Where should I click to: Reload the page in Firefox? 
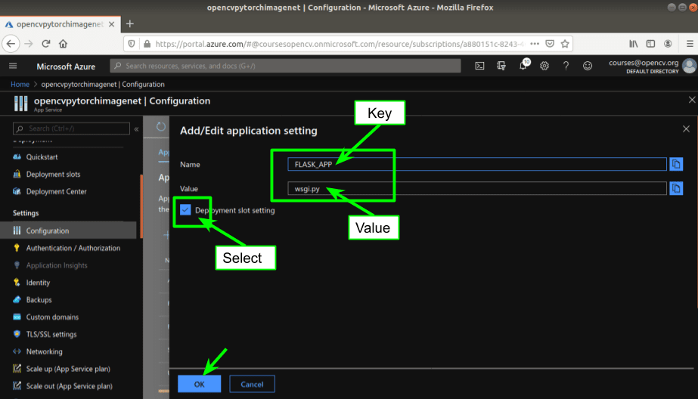coord(46,44)
